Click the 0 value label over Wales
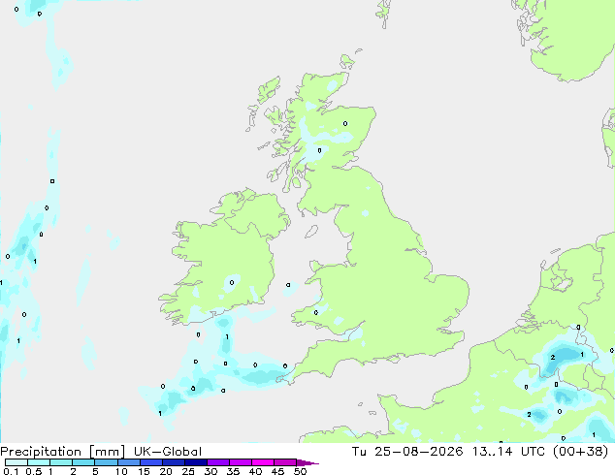 coord(316,312)
